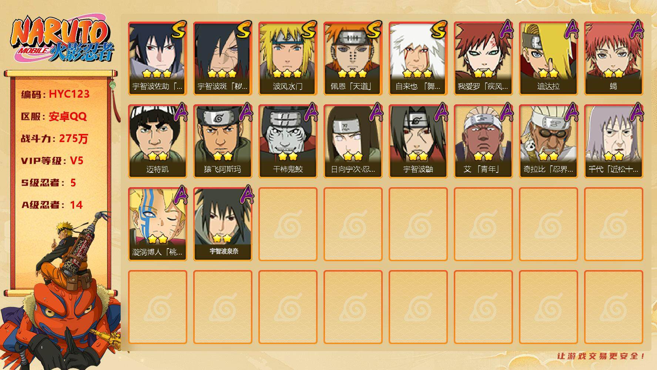Open the 干柿鬼鲛 character card
Viewport: 657px width, 370px height.
tap(288, 141)
